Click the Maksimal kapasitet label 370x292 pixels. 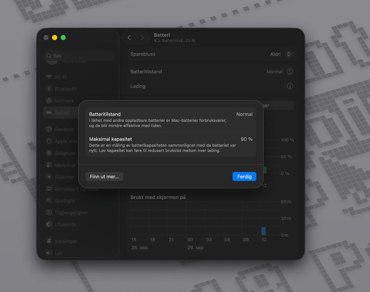click(111, 139)
